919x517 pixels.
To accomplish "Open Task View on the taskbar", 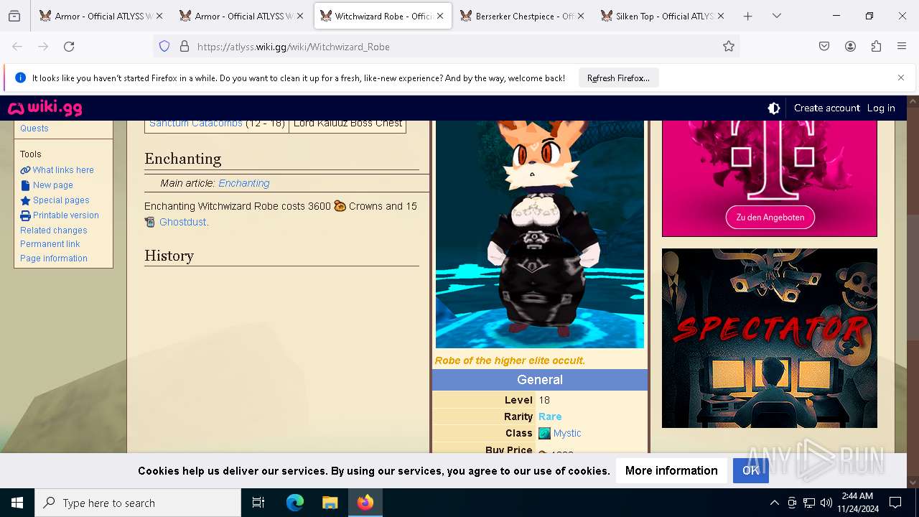I will (x=258, y=503).
